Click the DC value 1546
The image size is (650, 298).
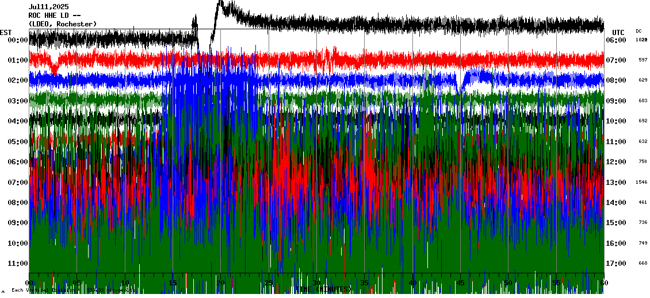(x=642, y=182)
